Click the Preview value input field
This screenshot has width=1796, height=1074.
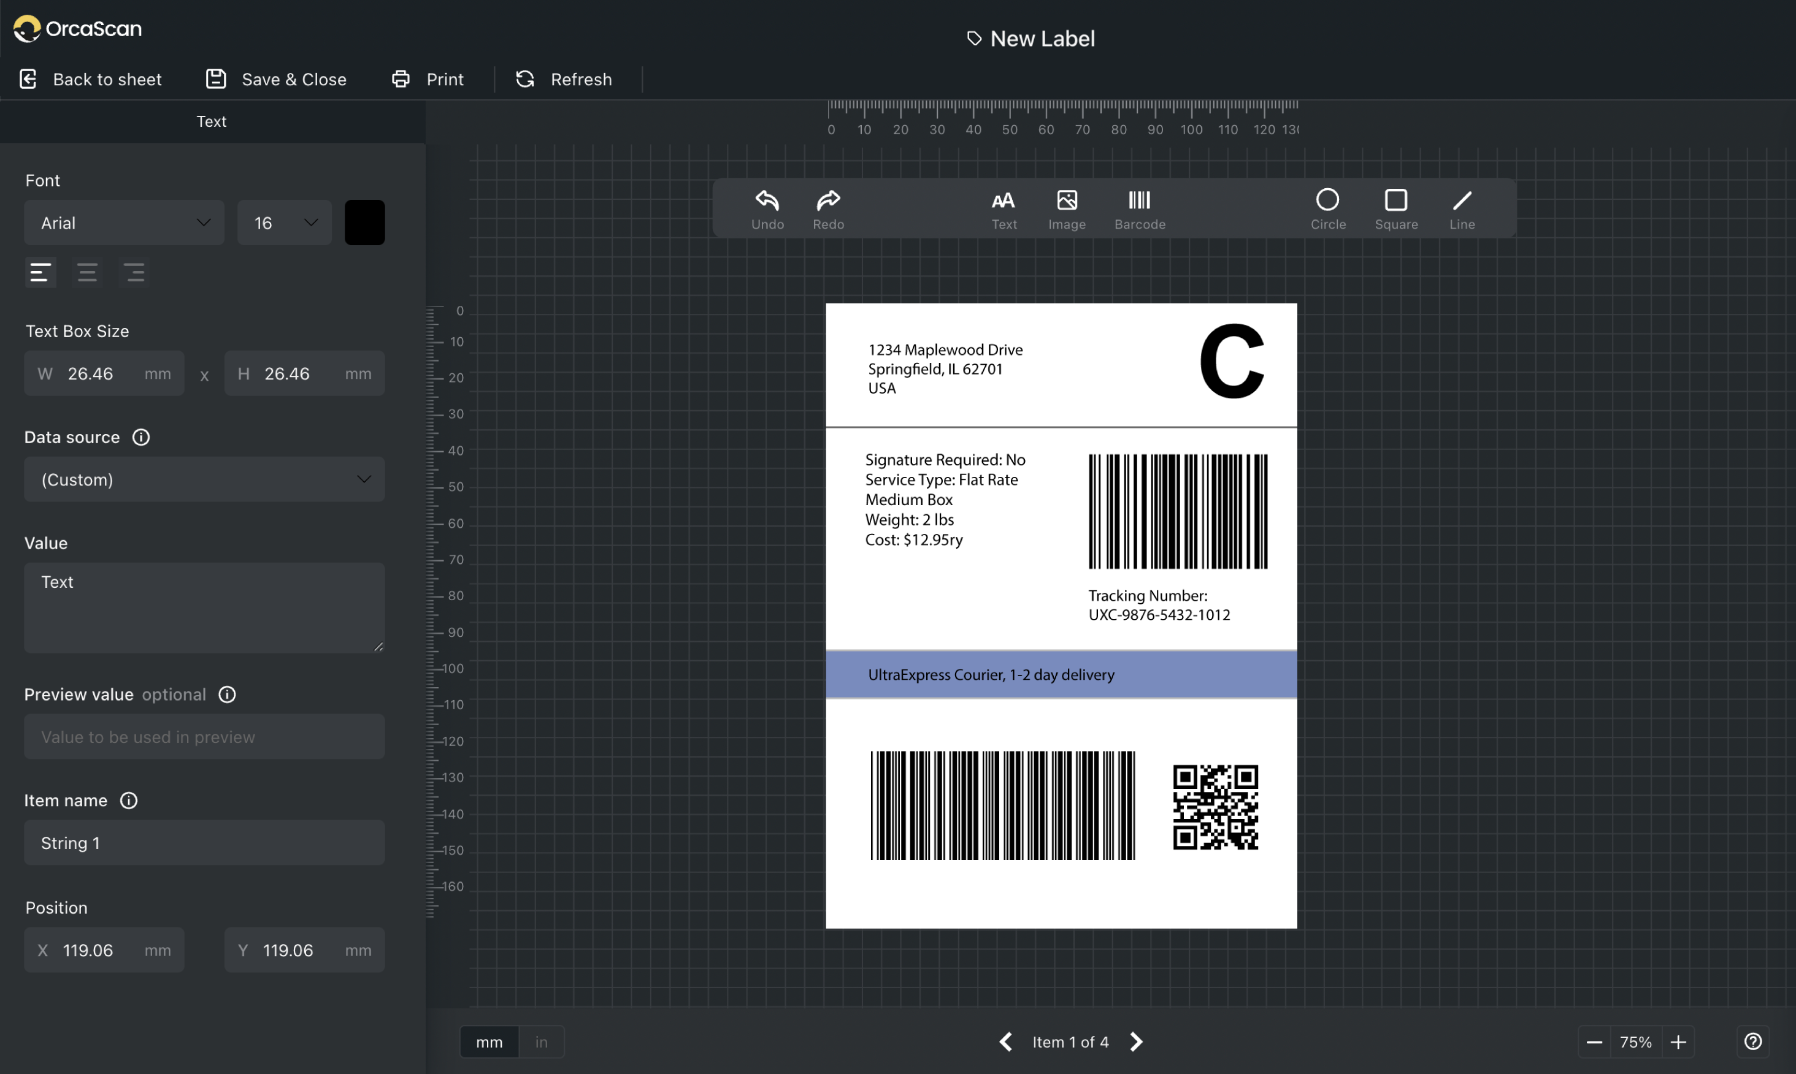coord(204,737)
